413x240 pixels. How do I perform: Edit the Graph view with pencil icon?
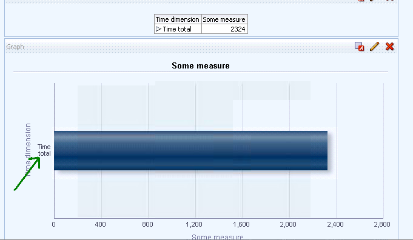click(x=374, y=47)
